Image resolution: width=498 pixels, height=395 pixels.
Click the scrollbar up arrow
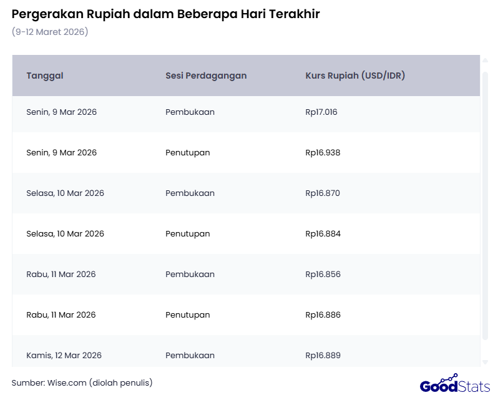485,61
